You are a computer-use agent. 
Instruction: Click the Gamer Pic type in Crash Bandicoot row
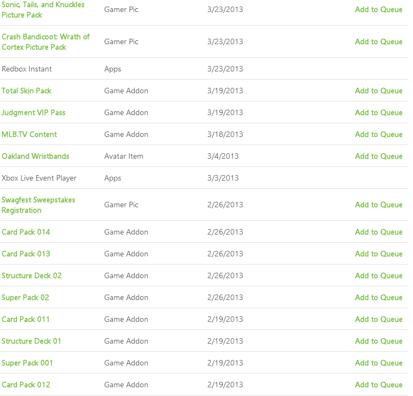tap(121, 42)
